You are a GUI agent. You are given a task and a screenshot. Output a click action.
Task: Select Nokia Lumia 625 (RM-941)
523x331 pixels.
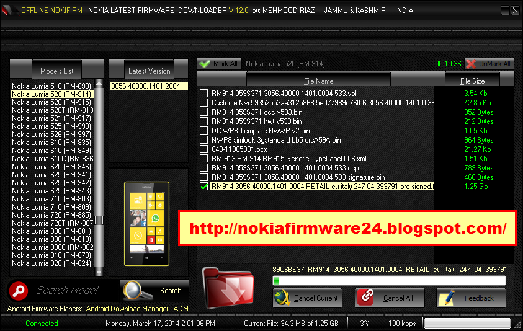tap(51, 175)
